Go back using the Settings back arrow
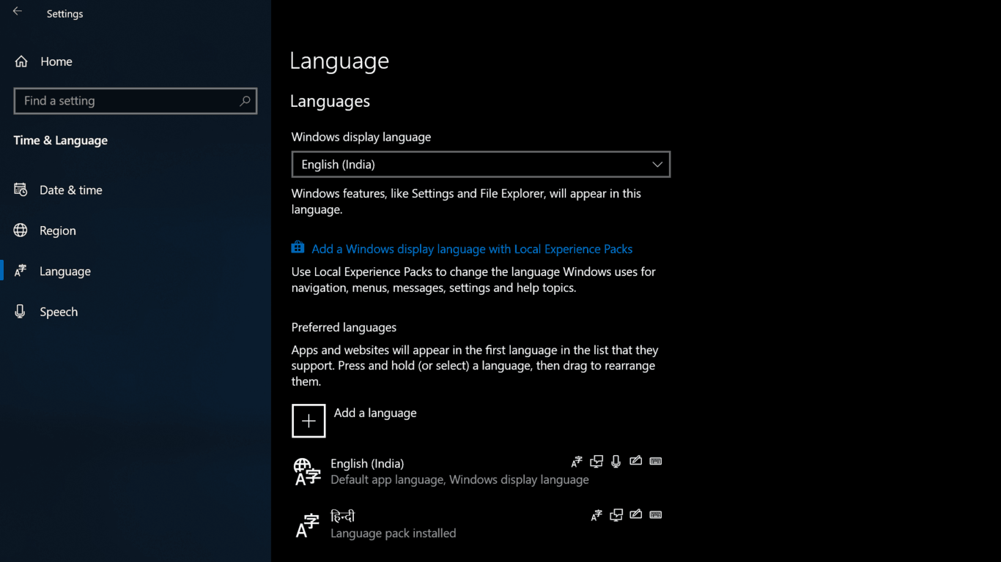 click(18, 12)
